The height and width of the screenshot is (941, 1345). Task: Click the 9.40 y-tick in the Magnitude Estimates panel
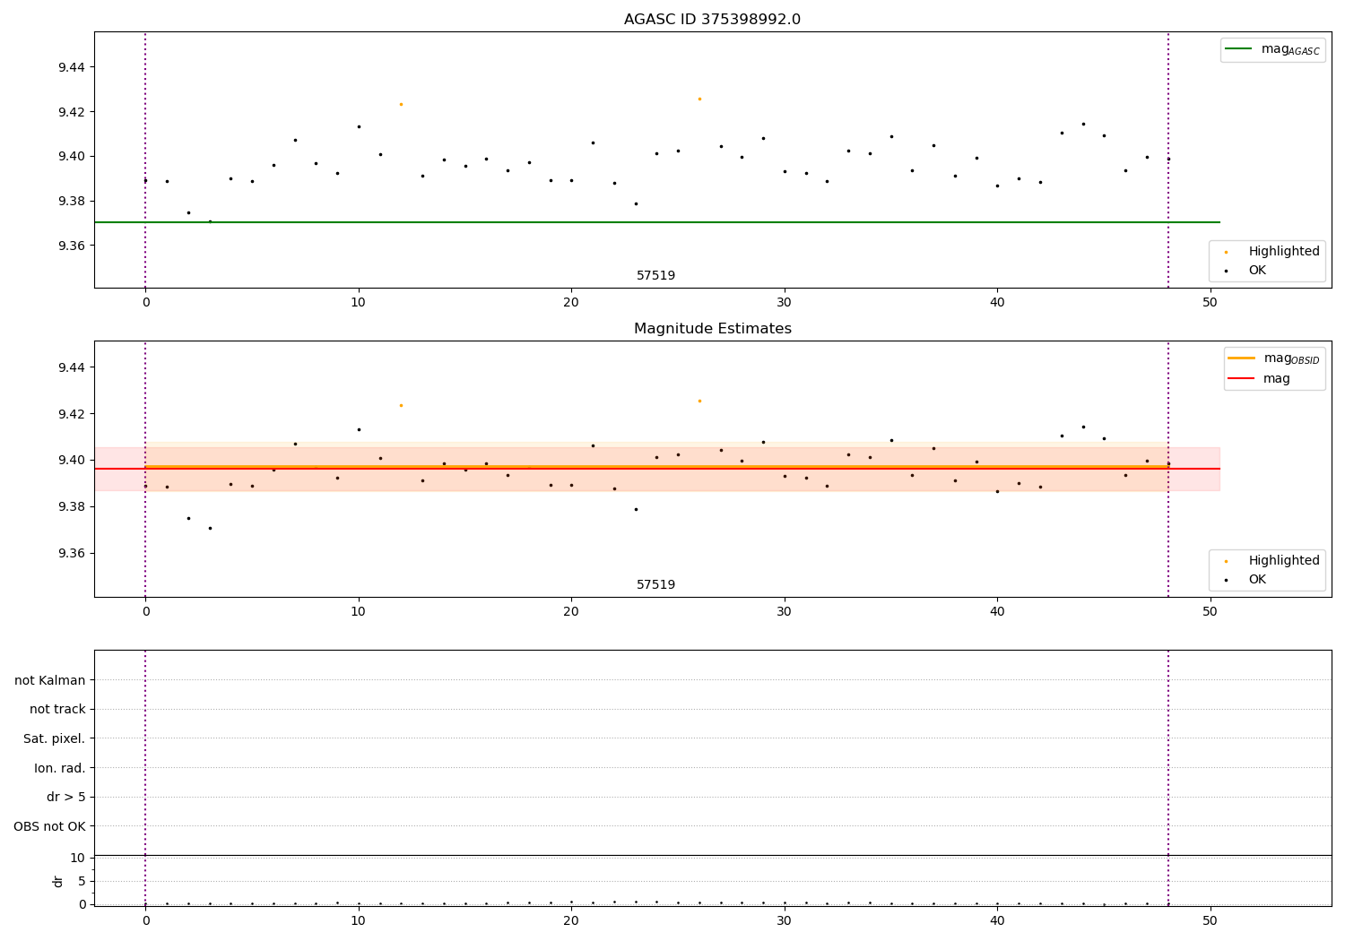72,461
